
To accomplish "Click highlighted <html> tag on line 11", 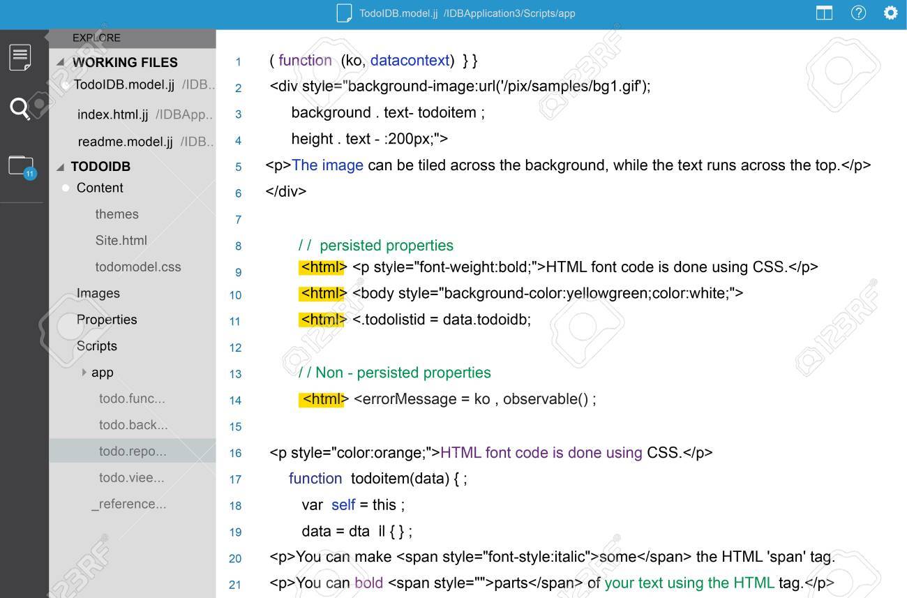I will click(x=322, y=320).
